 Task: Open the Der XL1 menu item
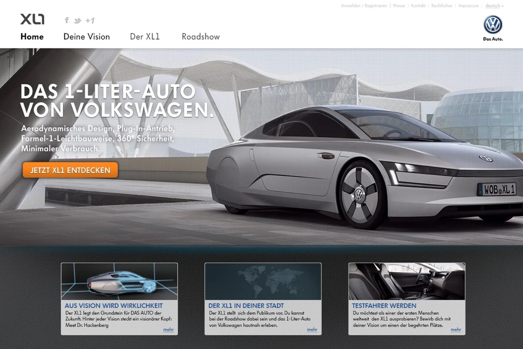point(145,37)
